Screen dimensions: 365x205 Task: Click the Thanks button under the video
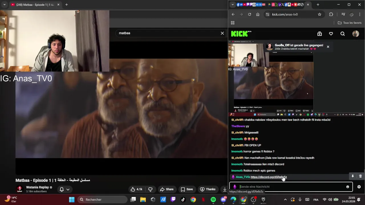(208, 189)
